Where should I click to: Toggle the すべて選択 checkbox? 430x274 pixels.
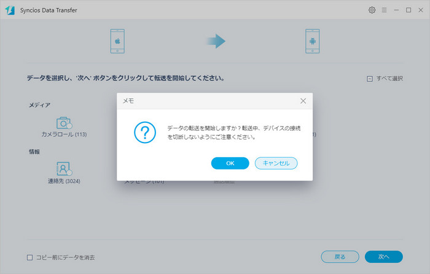click(370, 79)
